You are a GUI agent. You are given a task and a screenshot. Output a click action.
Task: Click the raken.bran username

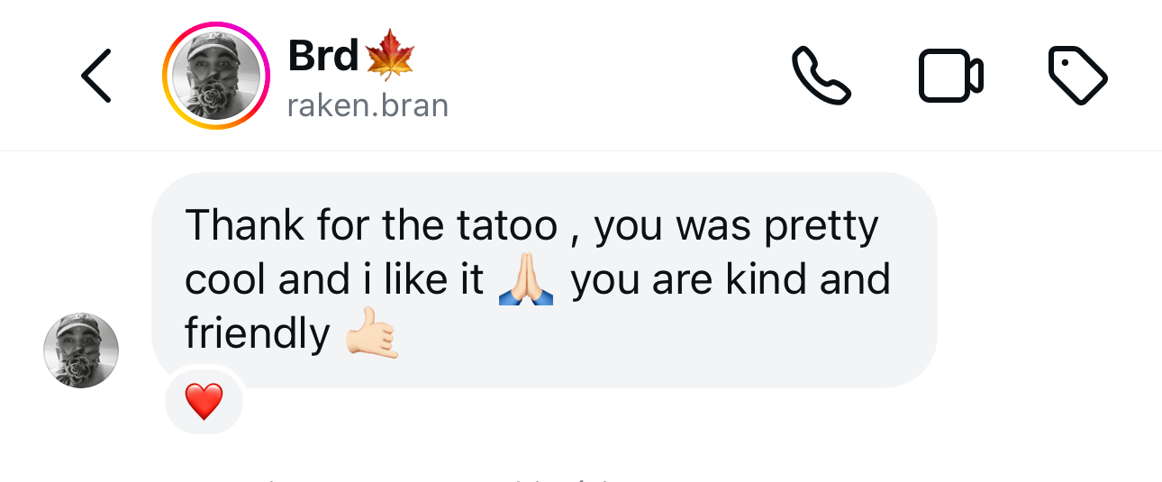pyautogui.click(x=368, y=105)
